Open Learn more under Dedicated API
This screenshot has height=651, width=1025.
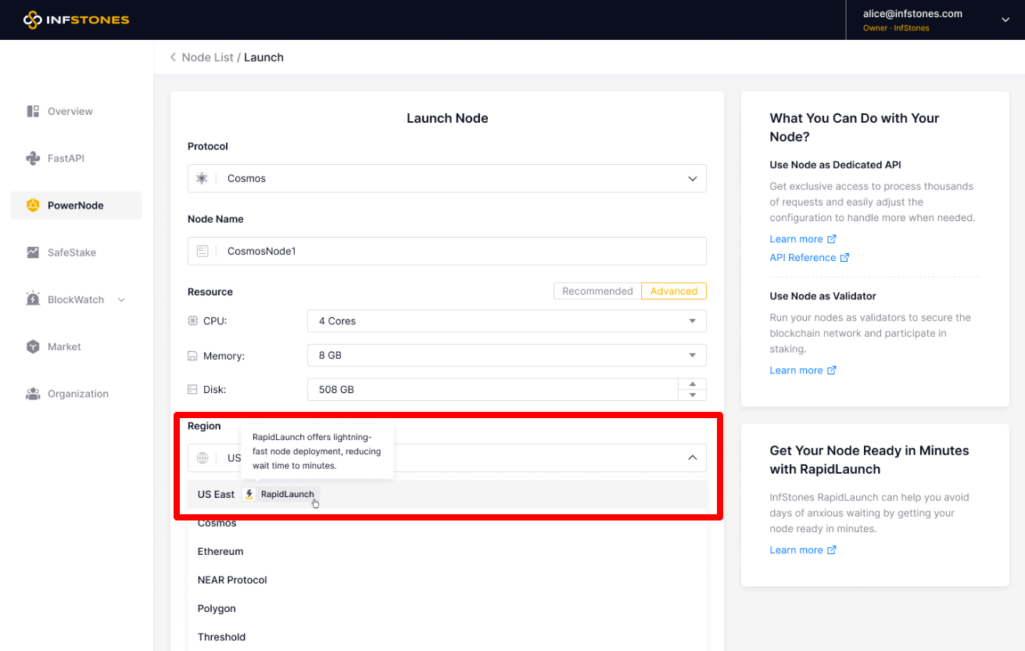pyautogui.click(x=803, y=239)
